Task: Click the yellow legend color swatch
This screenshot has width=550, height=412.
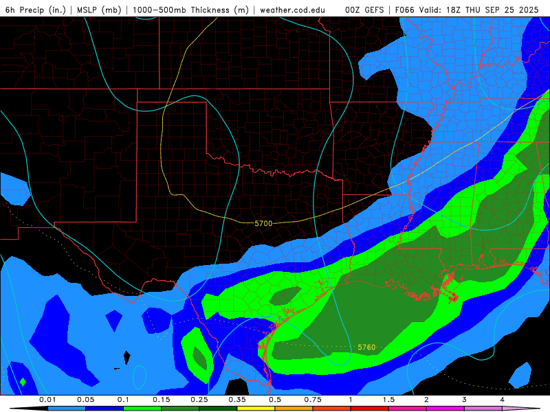Action: click(x=256, y=409)
